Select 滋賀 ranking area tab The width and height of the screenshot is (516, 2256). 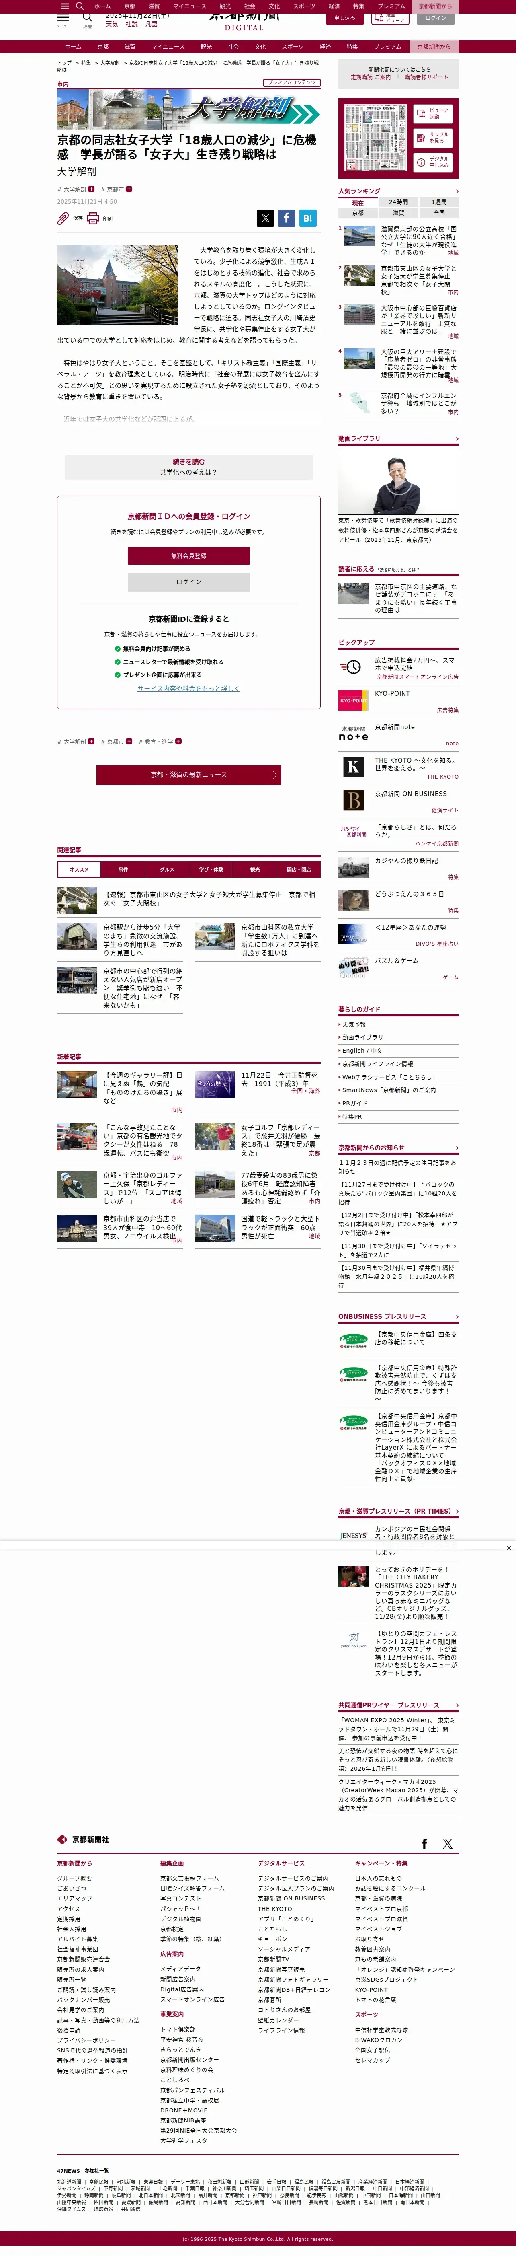coord(398,212)
